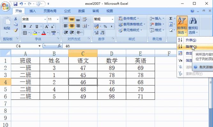
Task: Click Merge and Center icon
Action: [85, 26]
